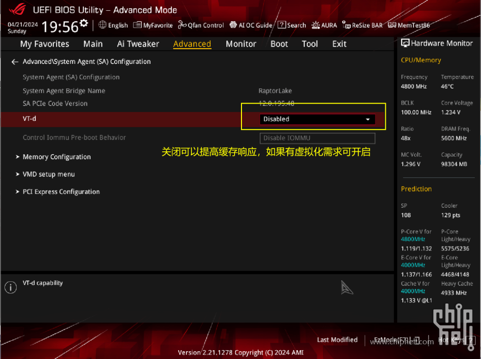
Task: Click the 98304 MB capacity value
Action: (x=454, y=164)
